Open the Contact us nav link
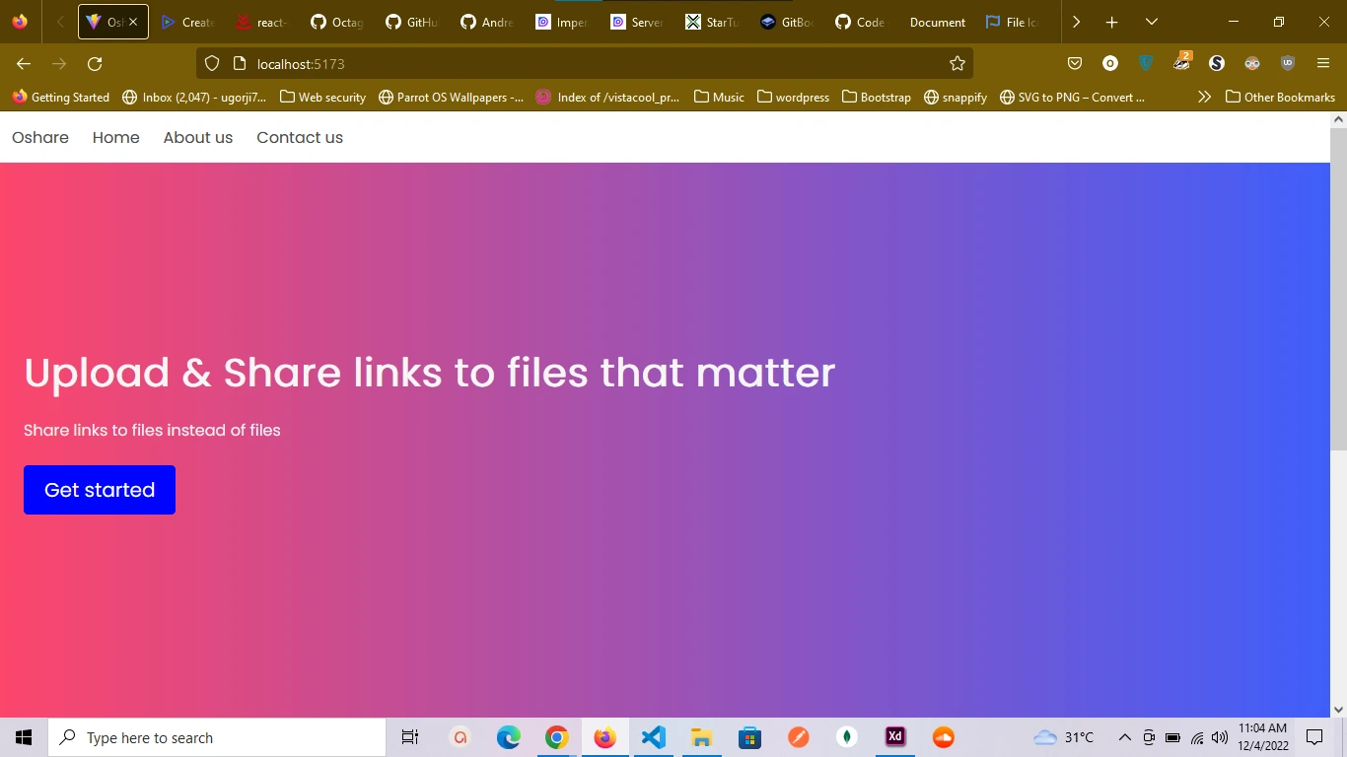This screenshot has width=1347, height=757. 300,137
